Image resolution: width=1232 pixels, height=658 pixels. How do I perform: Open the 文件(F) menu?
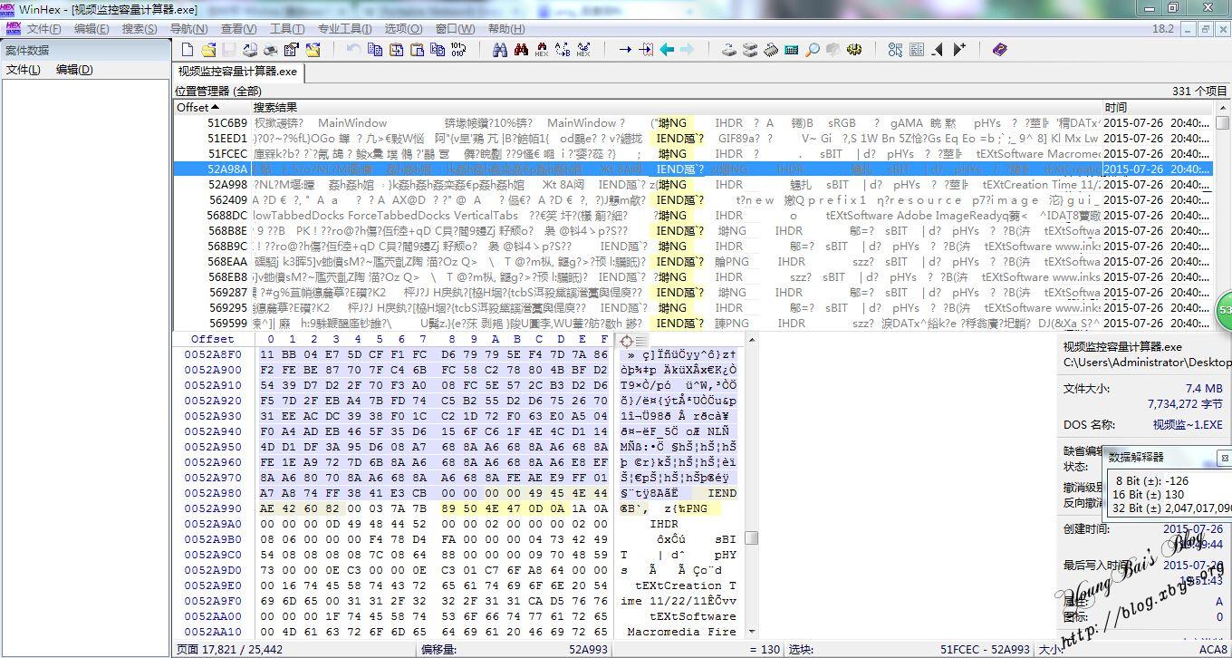point(43,29)
